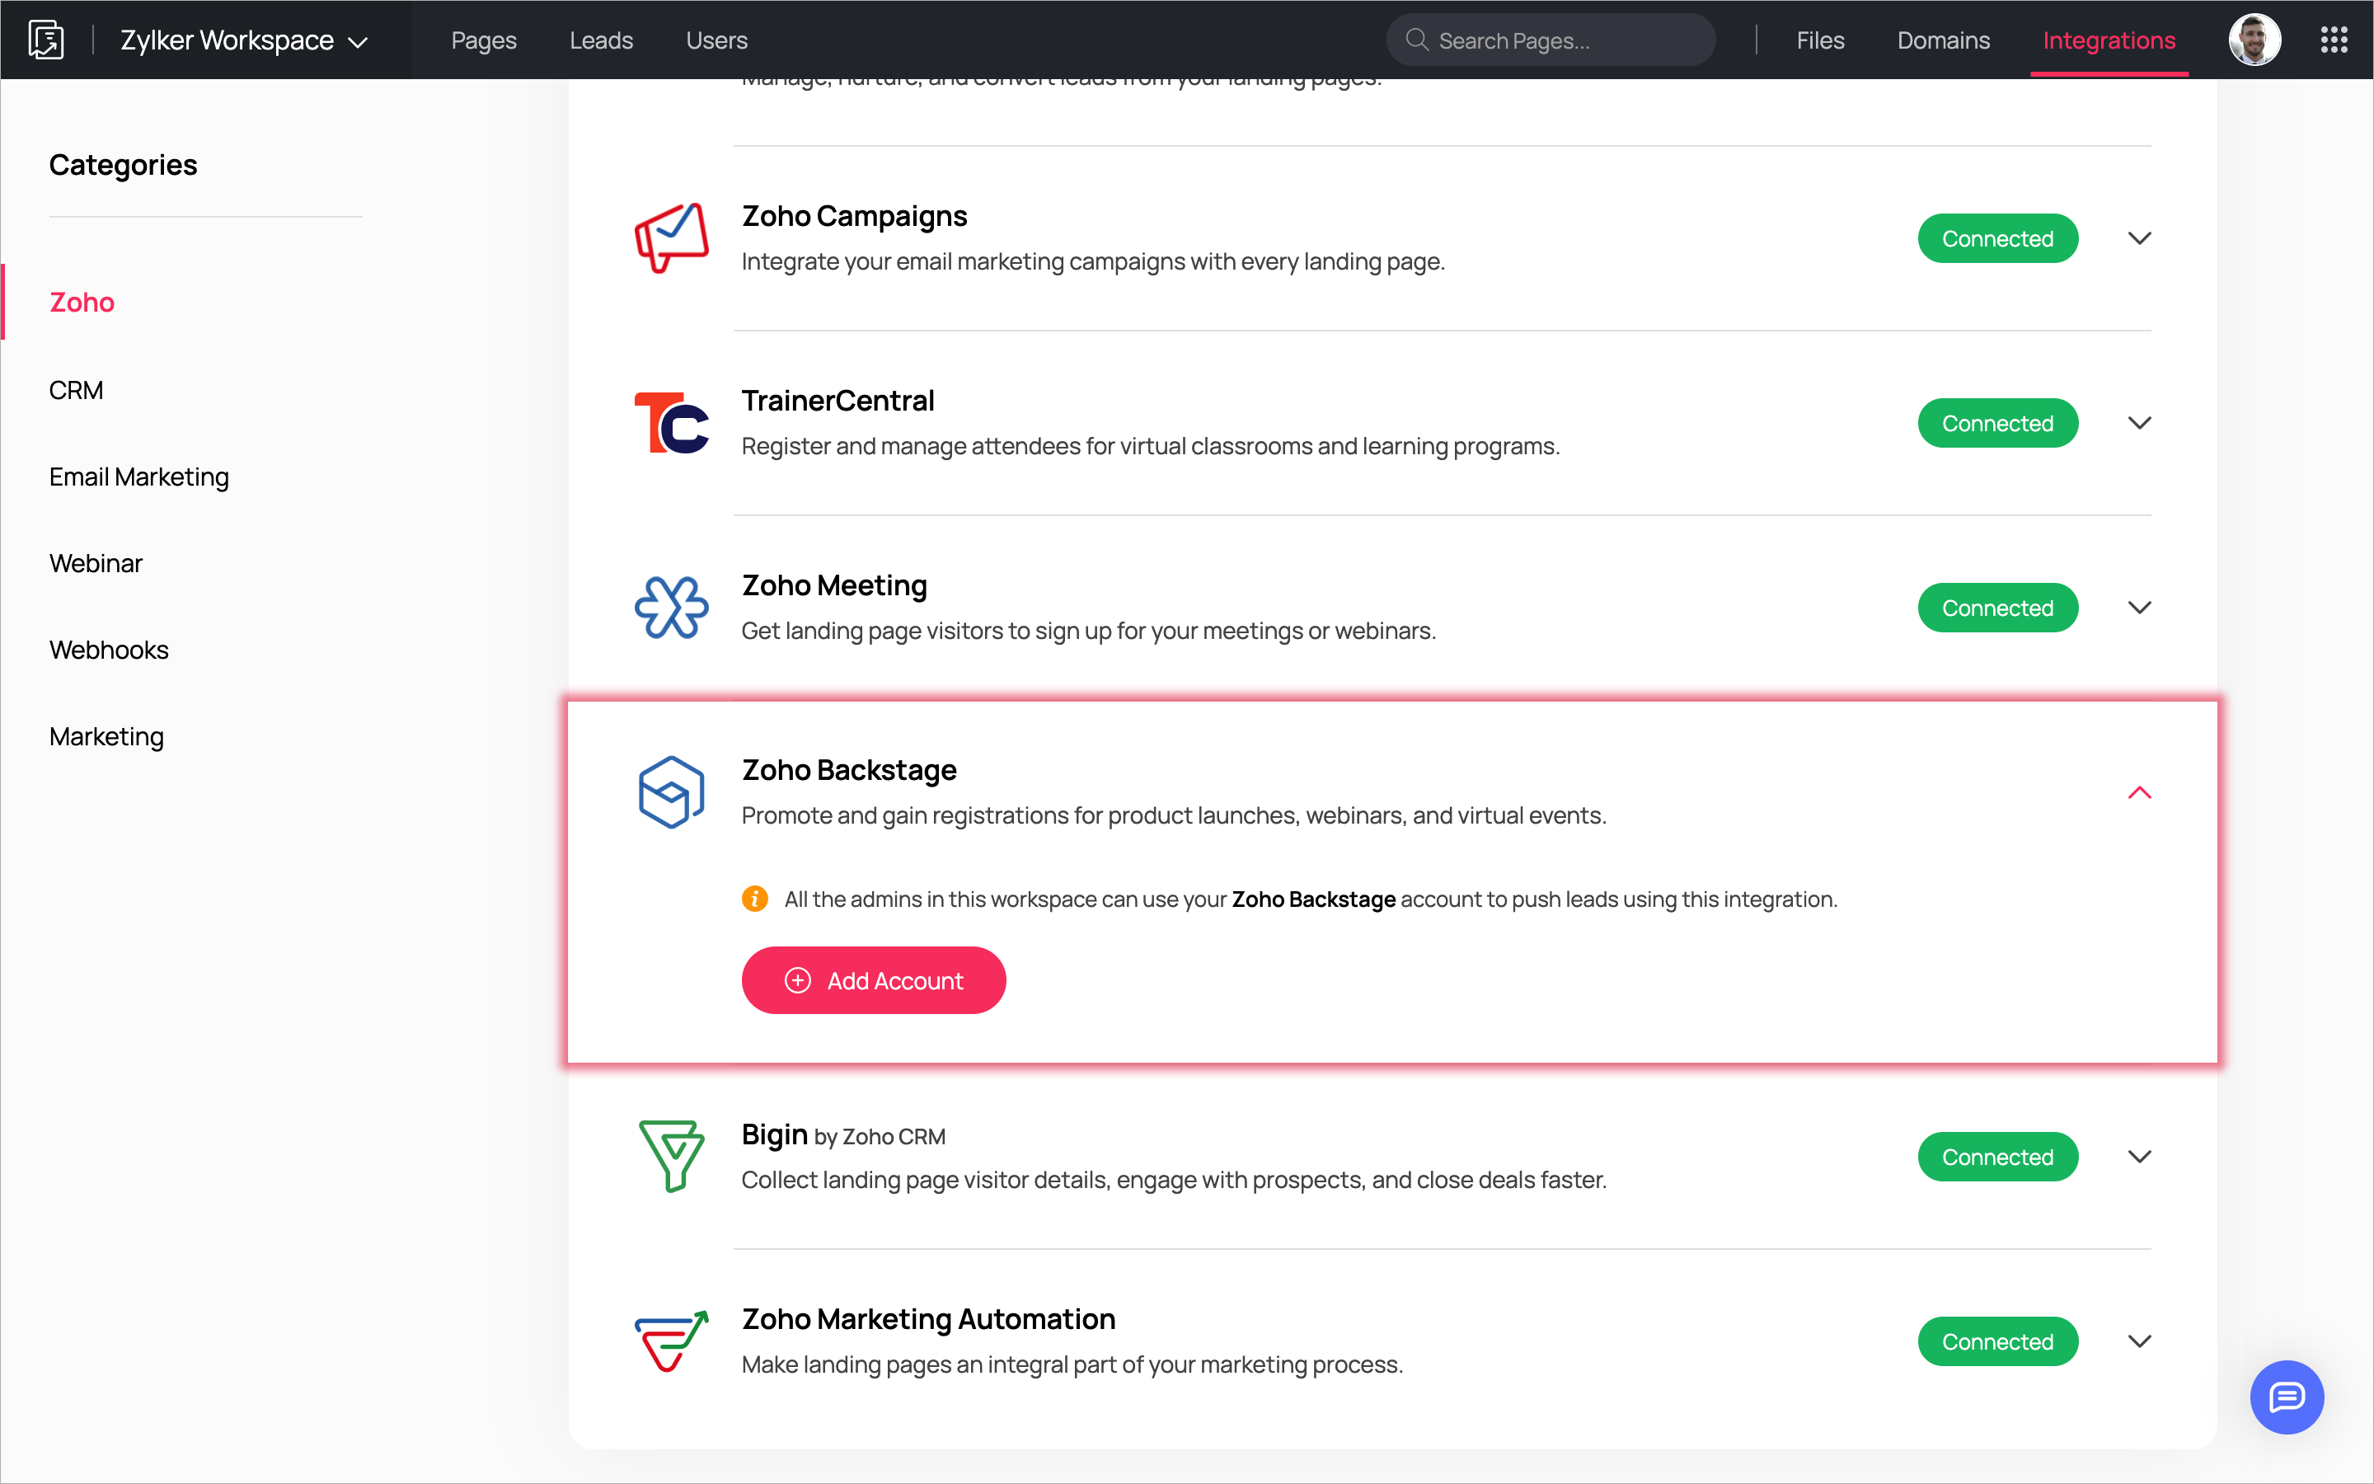Screen dimensions: 2374x1484
Task: Open the Zylker Workspace dropdown
Action: pyautogui.click(x=243, y=40)
